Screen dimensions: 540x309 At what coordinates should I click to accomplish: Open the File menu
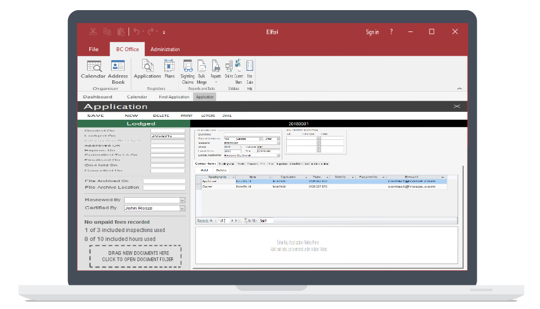coord(93,49)
